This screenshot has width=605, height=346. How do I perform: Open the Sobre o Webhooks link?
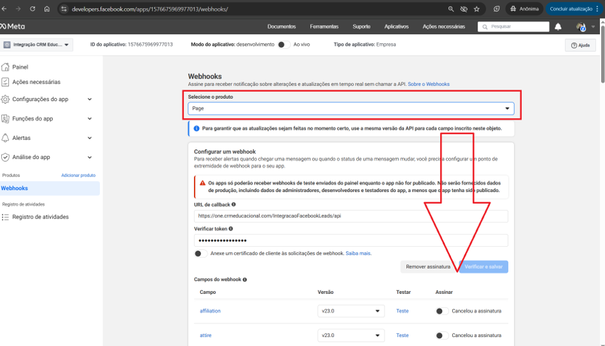(428, 84)
